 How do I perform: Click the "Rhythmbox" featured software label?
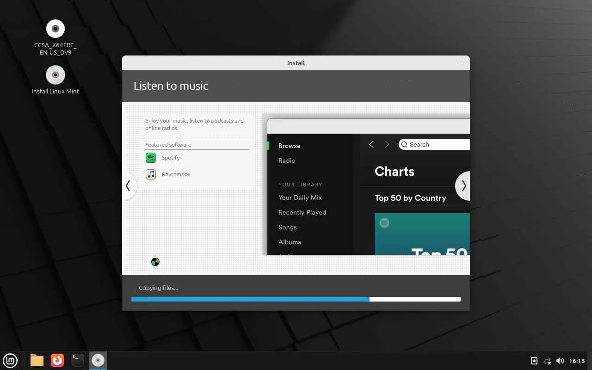(176, 174)
